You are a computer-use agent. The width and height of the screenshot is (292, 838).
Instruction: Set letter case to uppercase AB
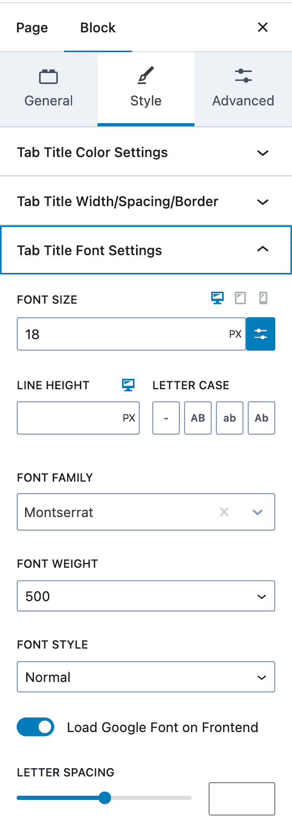198,418
